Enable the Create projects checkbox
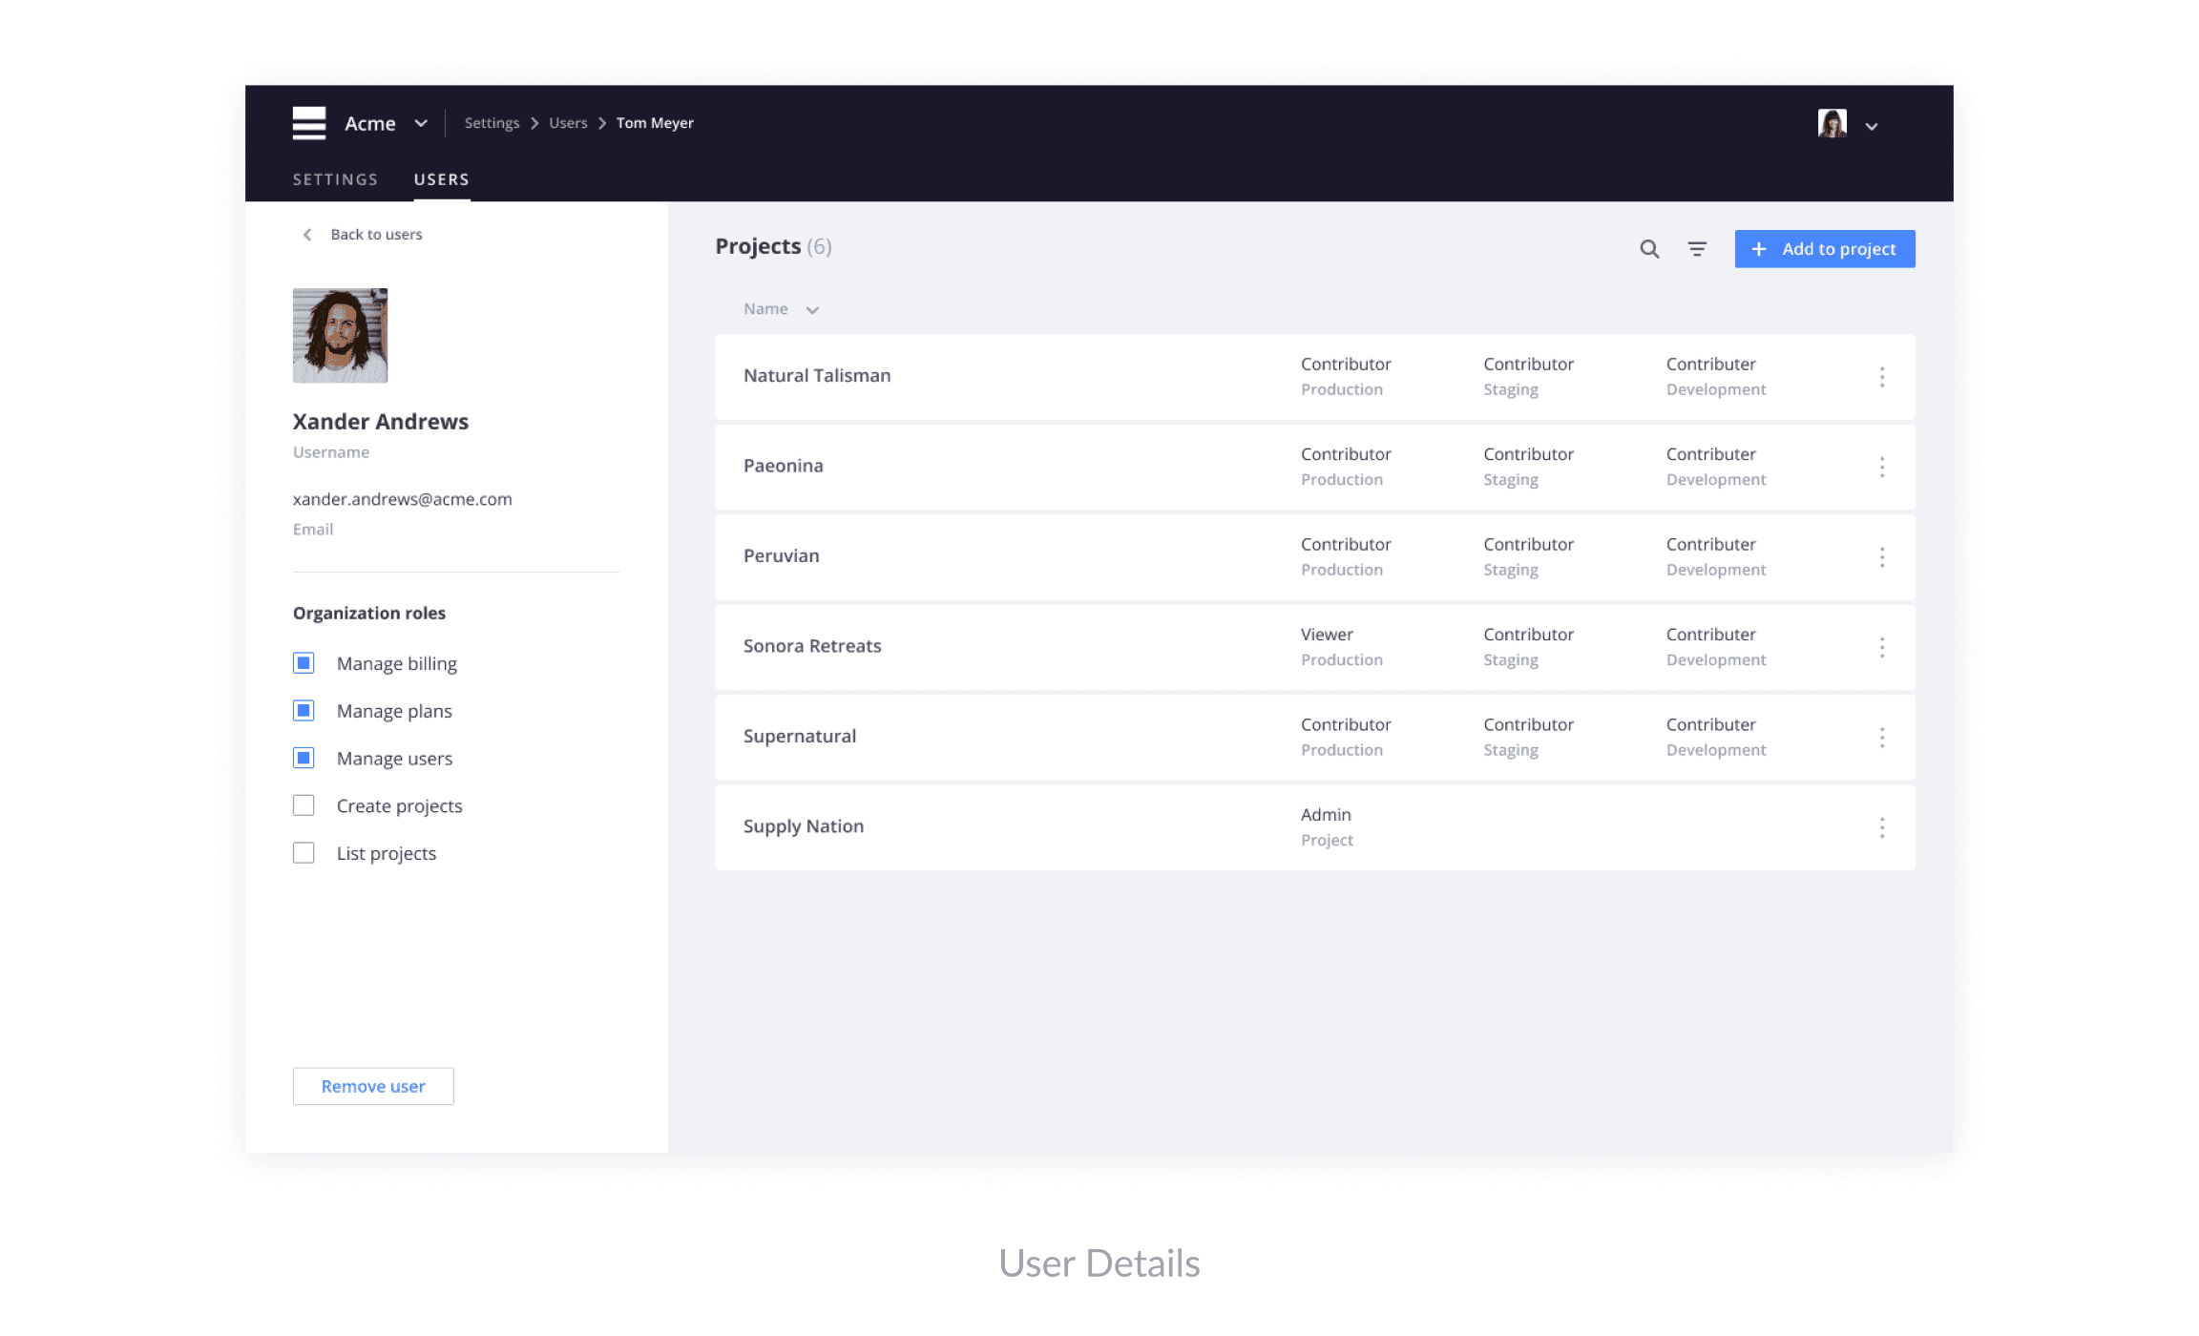 click(302, 805)
